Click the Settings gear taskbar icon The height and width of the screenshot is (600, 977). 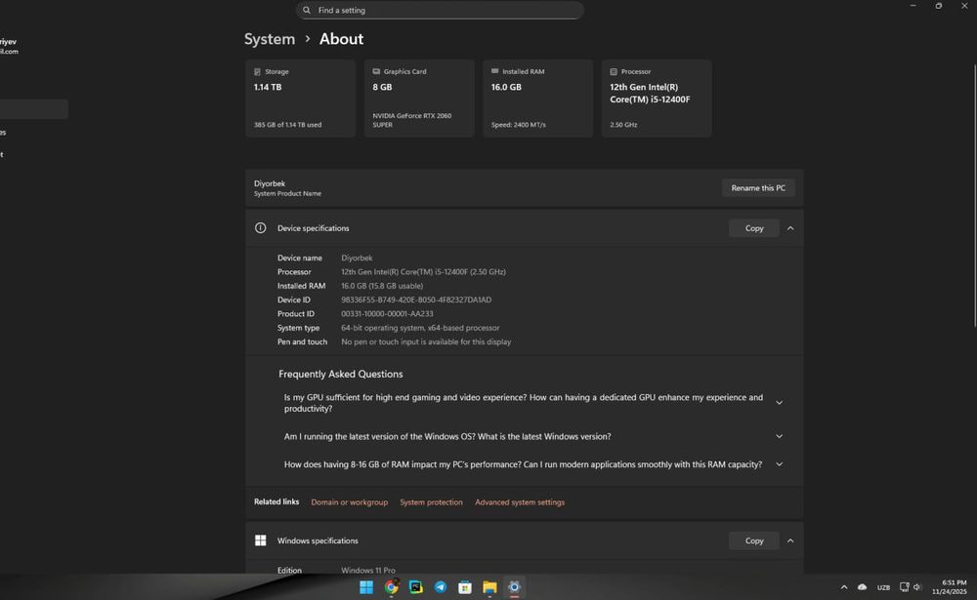coord(514,587)
